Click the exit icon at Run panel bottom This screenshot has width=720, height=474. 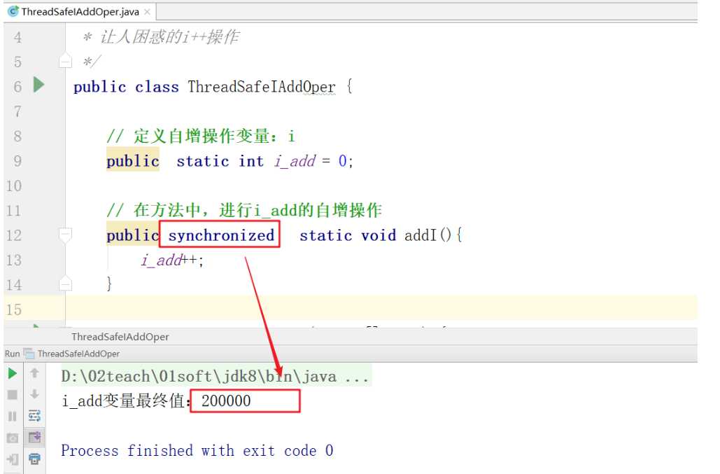pyautogui.click(x=13, y=459)
